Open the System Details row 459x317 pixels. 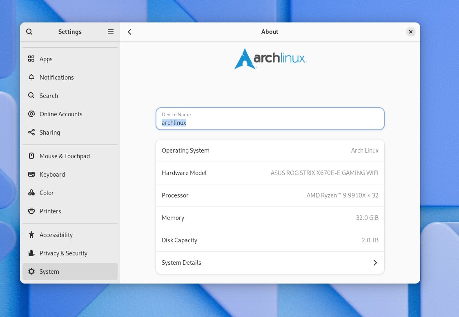(x=270, y=263)
